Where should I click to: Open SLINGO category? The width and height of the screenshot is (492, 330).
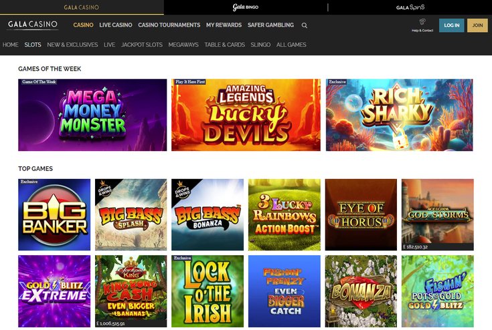click(260, 45)
